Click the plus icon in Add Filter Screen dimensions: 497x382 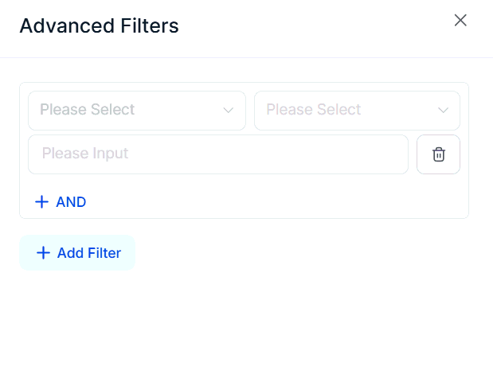43,253
